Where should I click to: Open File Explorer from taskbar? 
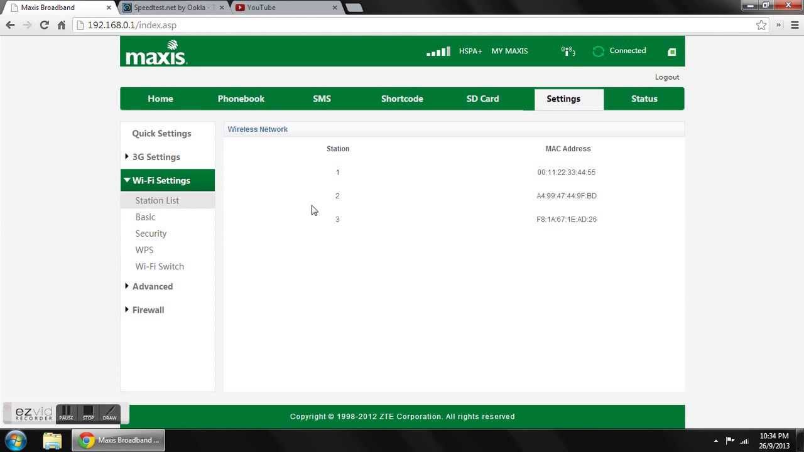[x=52, y=440]
